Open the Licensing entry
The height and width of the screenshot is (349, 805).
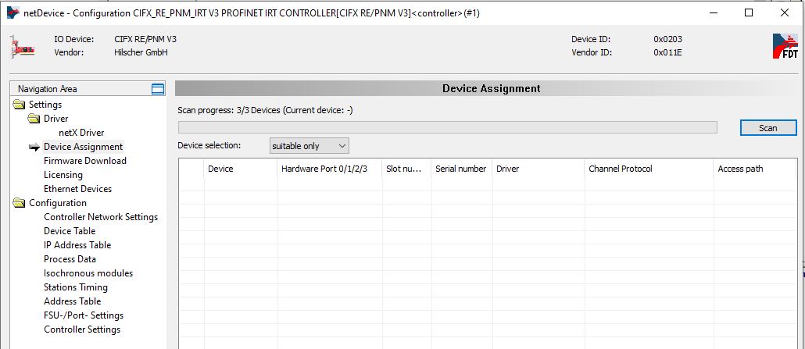(63, 175)
